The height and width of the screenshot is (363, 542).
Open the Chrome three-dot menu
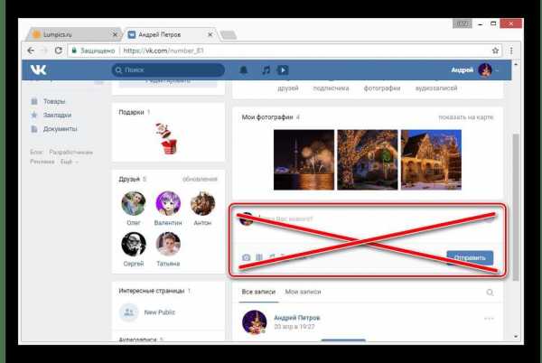511,51
